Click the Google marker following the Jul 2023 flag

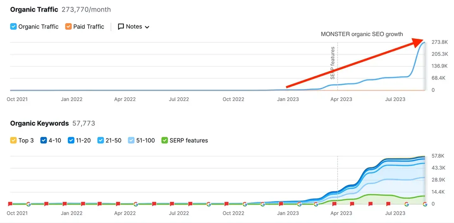pyautogui.click(x=407, y=204)
